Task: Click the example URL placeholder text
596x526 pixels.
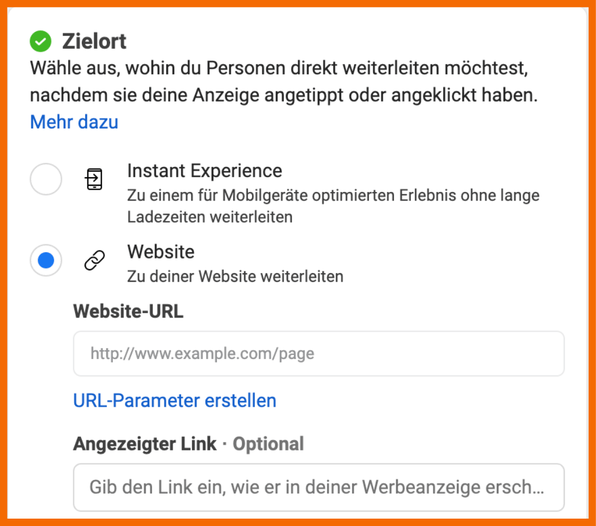Action: (x=202, y=353)
